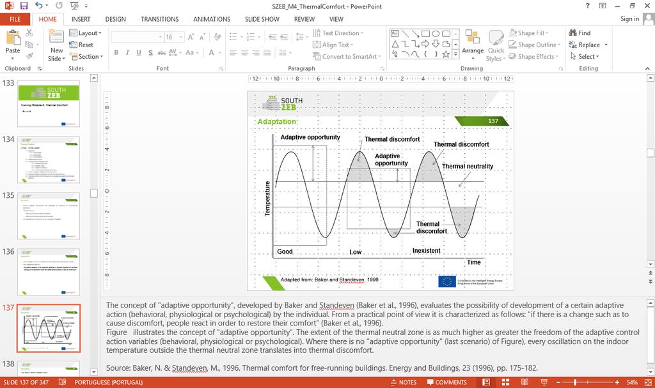Screen dimensions: 655x388
Task: Click Convert to SmartArt button
Action: click(347, 56)
